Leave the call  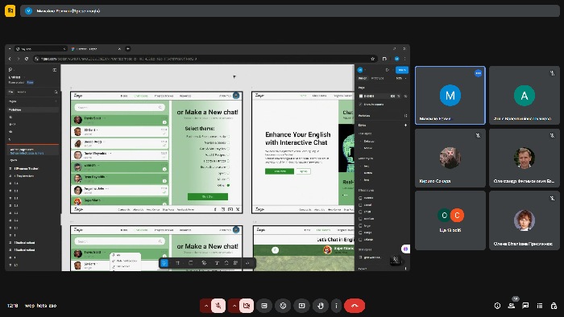(x=355, y=306)
